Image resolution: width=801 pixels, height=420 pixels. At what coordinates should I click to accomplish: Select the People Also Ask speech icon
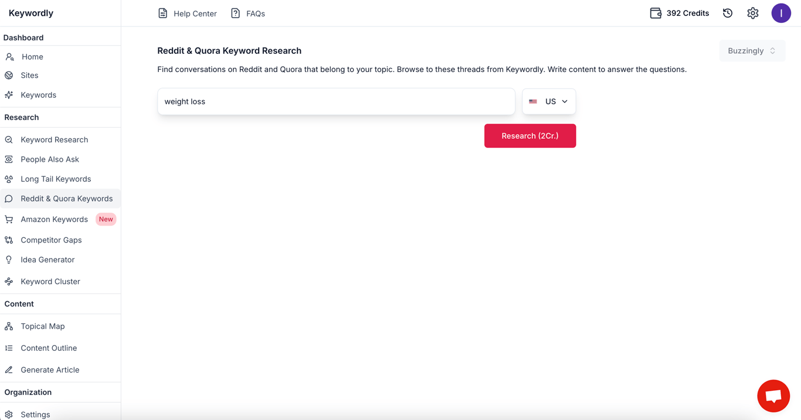[8, 159]
